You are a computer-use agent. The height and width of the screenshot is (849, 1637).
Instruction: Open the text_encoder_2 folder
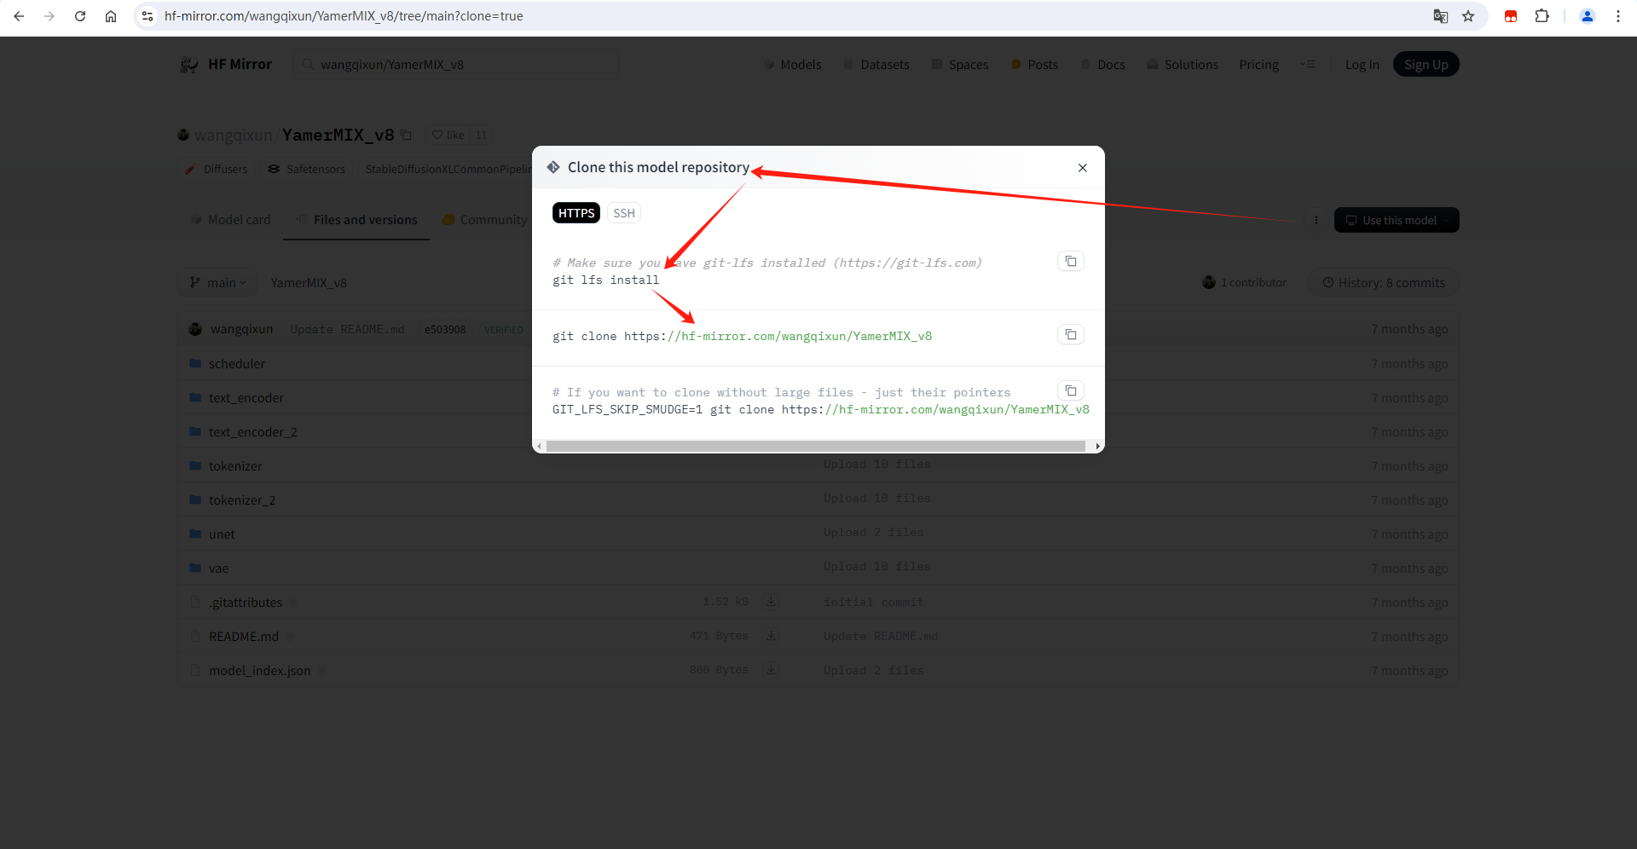point(252,432)
